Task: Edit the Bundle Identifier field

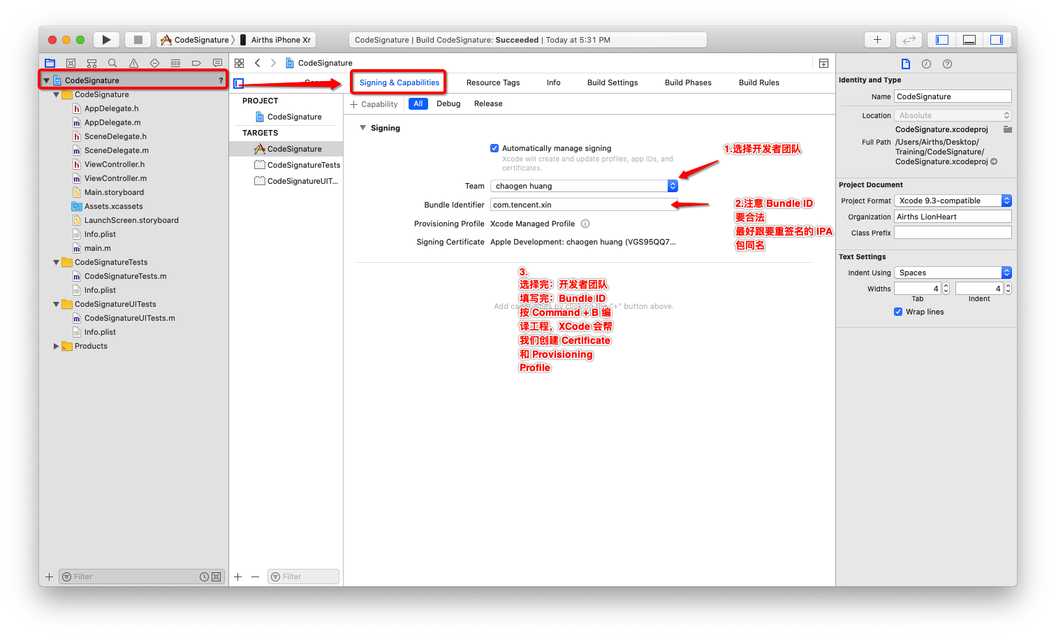Action: (584, 205)
